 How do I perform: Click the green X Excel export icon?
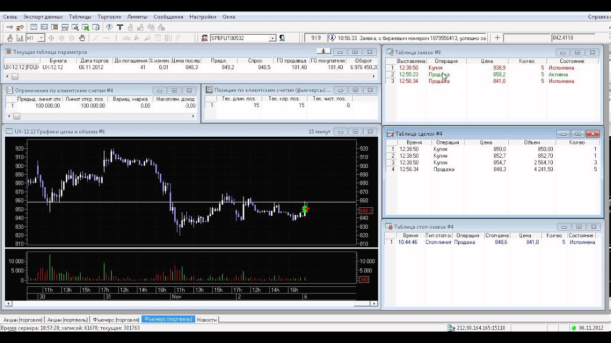85,27
